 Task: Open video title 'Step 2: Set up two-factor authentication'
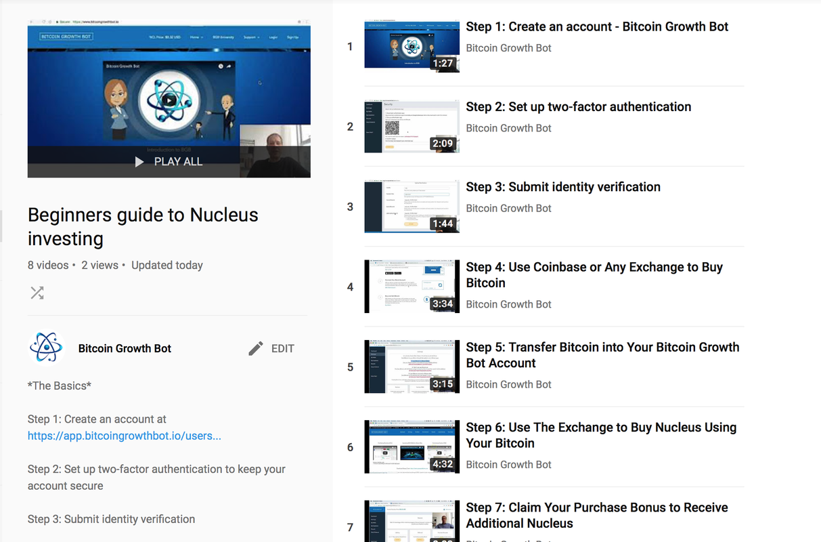click(x=579, y=107)
